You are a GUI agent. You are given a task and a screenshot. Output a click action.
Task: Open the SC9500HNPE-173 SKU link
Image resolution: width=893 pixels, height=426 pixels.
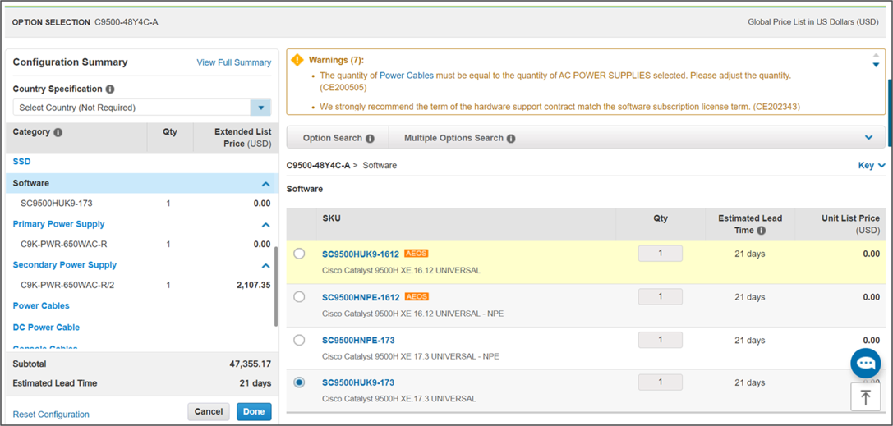(358, 340)
